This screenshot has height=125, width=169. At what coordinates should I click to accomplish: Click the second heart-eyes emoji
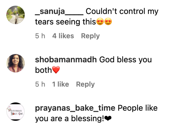click(x=108, y=22)
